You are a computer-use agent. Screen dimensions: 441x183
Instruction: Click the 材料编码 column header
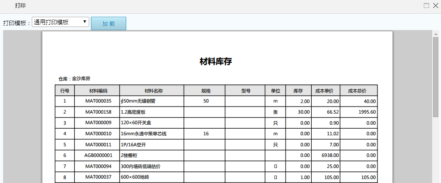point(98,91)
